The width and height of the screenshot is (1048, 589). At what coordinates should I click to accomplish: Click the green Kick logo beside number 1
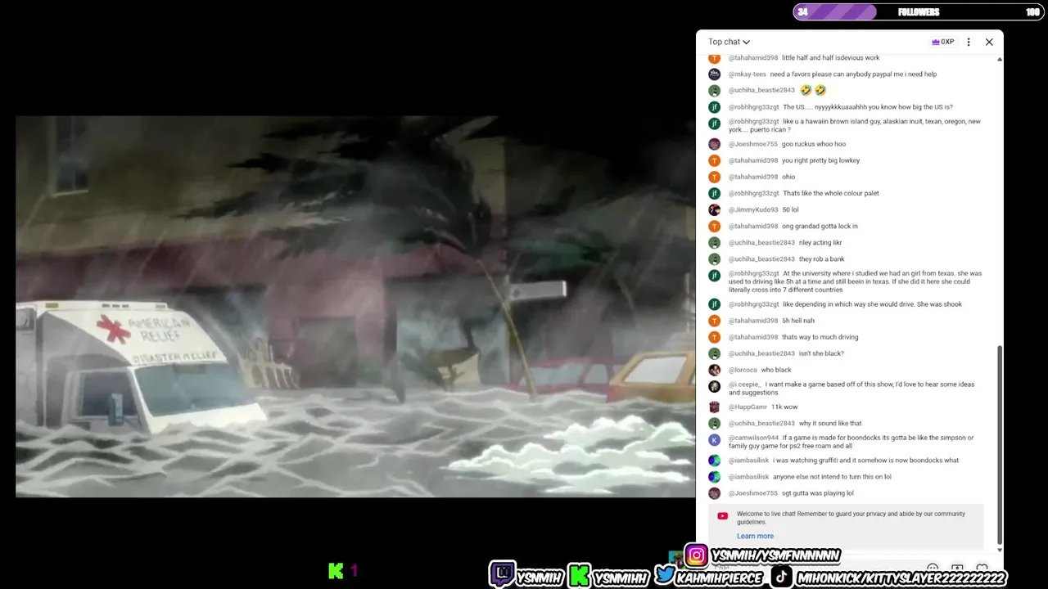pos(336,571)
